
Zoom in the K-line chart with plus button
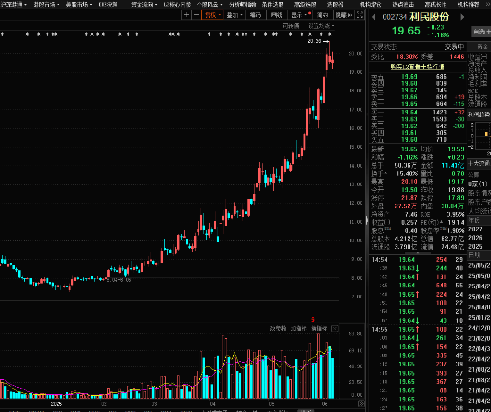pyautogui.click(x=187, y=15)
